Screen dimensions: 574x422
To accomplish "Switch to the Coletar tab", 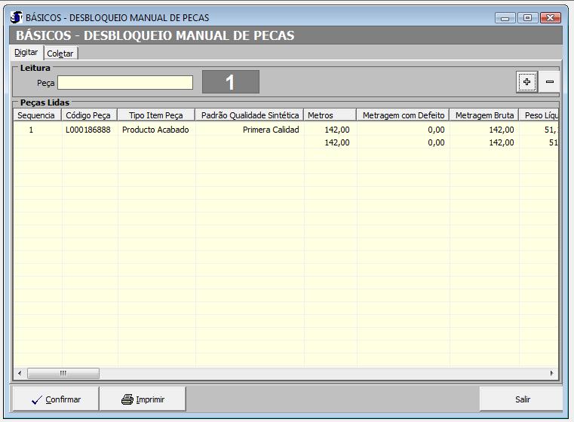I will (61, 54).
